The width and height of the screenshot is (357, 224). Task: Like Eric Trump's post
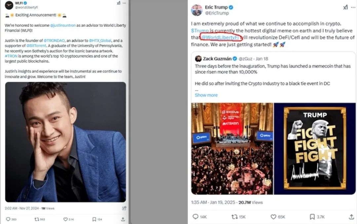point(273,217)
